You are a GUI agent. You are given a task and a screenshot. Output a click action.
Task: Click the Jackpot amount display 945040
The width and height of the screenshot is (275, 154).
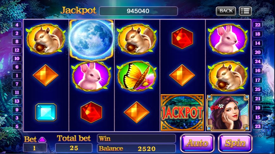coord(138,11)
